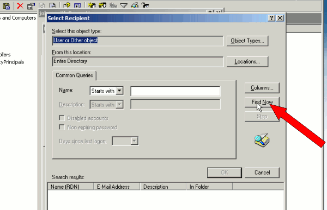Click the create new user toolbar icon
Viewport: 327px width, 210px height.
(x=92, y=5)
